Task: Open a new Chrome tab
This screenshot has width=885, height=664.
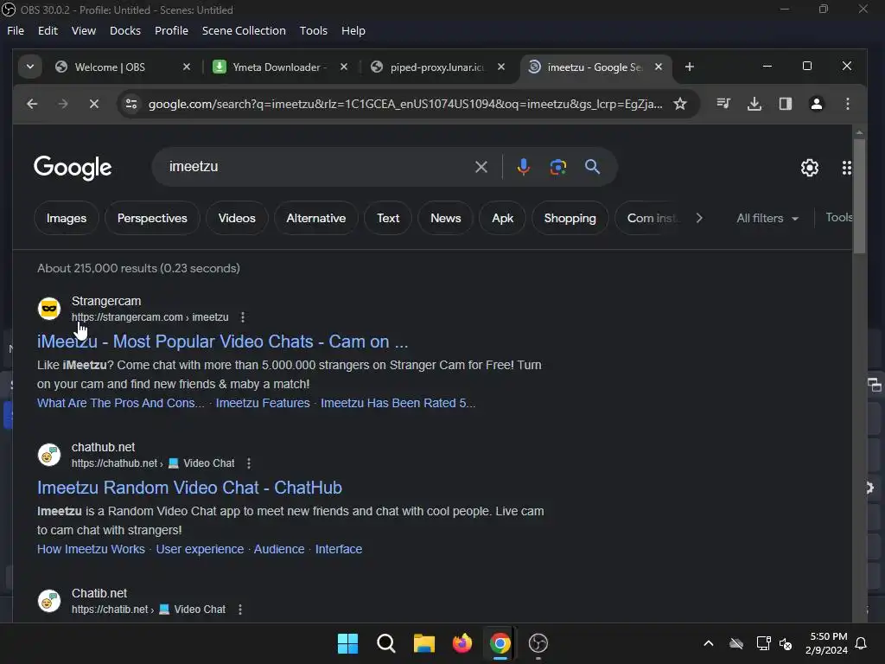Action: (689, 67)
